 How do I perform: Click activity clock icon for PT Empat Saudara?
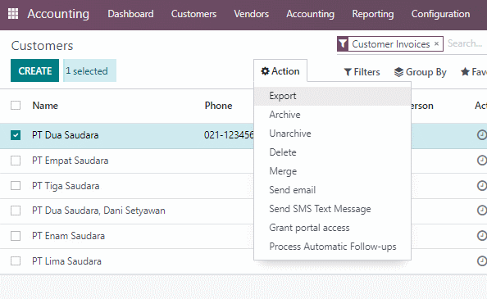click(482, 161)
